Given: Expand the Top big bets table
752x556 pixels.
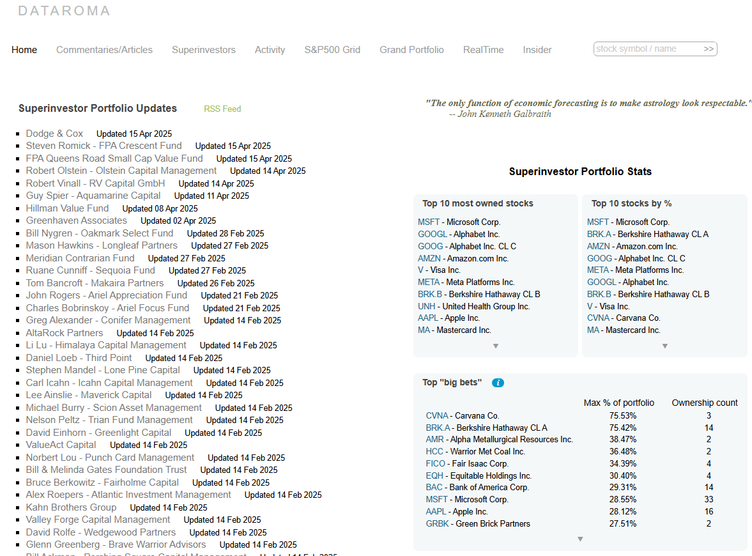Looking at the screenshot, I should click(x=580, y=539).
